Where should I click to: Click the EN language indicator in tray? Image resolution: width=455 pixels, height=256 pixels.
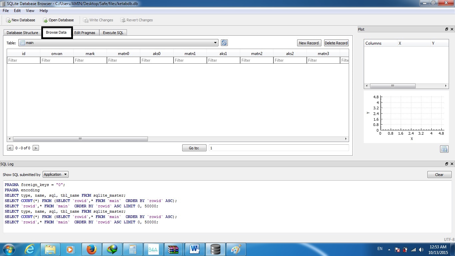point(380,249)
